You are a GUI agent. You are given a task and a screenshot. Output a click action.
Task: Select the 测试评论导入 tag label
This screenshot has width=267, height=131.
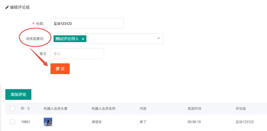(x=67, y=39)
